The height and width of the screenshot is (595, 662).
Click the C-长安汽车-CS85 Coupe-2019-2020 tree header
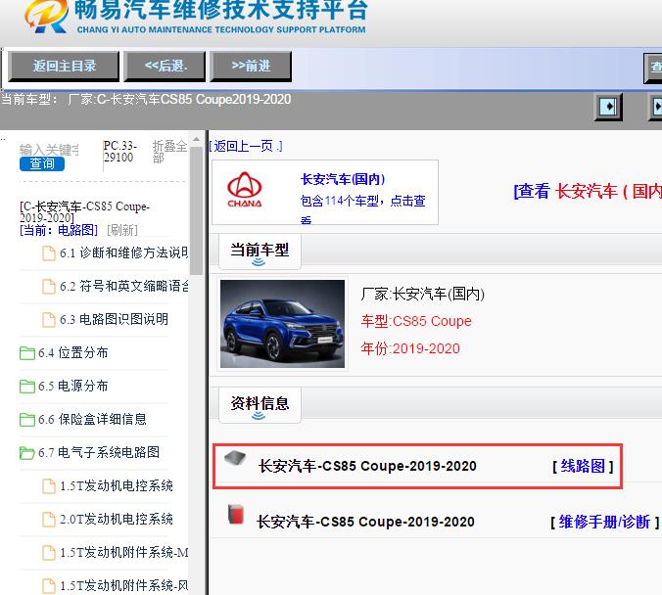tap(84, 211)
